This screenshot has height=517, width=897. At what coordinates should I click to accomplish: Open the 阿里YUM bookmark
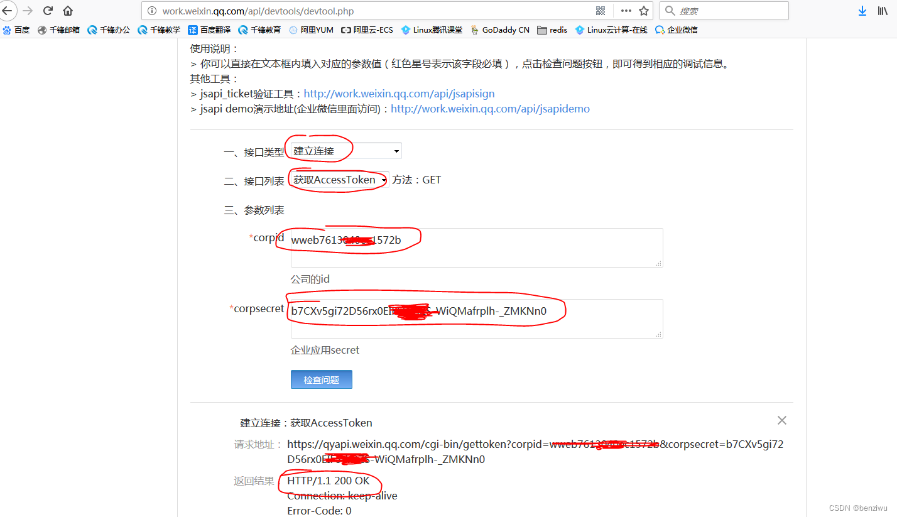click(311, 30)
